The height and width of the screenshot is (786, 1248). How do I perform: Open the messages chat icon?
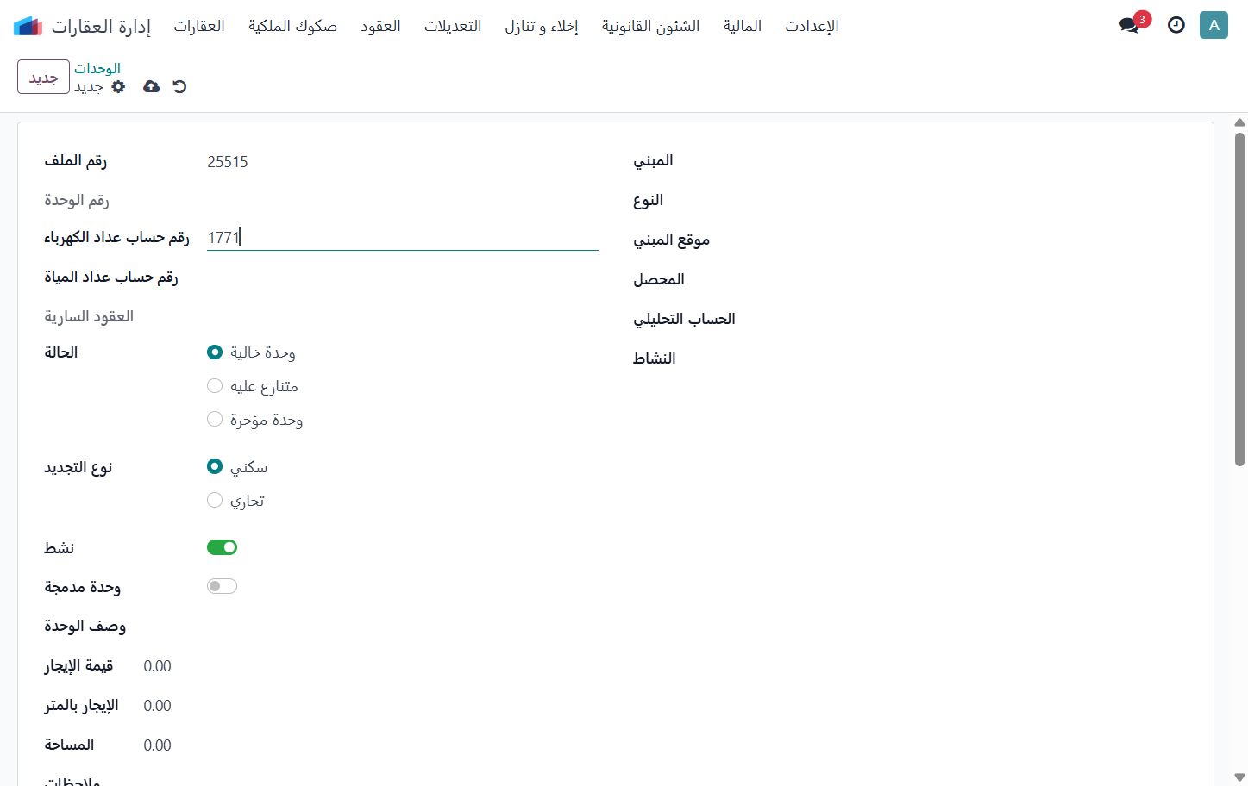point(1129,25)
